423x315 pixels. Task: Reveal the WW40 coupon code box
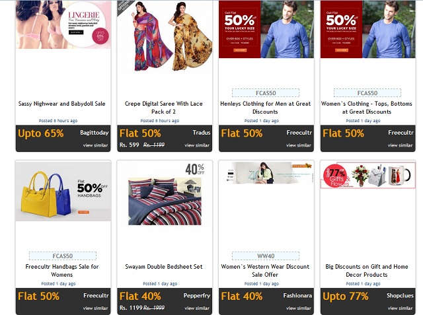point(266,256)
